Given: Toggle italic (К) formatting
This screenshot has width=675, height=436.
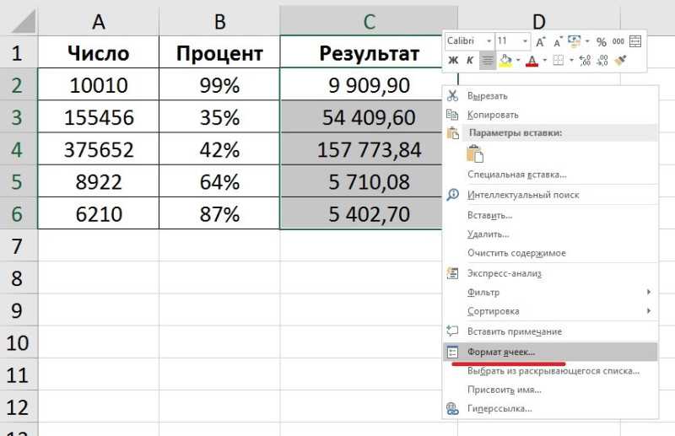Looking at the screenshot, I should click(470, 60).
